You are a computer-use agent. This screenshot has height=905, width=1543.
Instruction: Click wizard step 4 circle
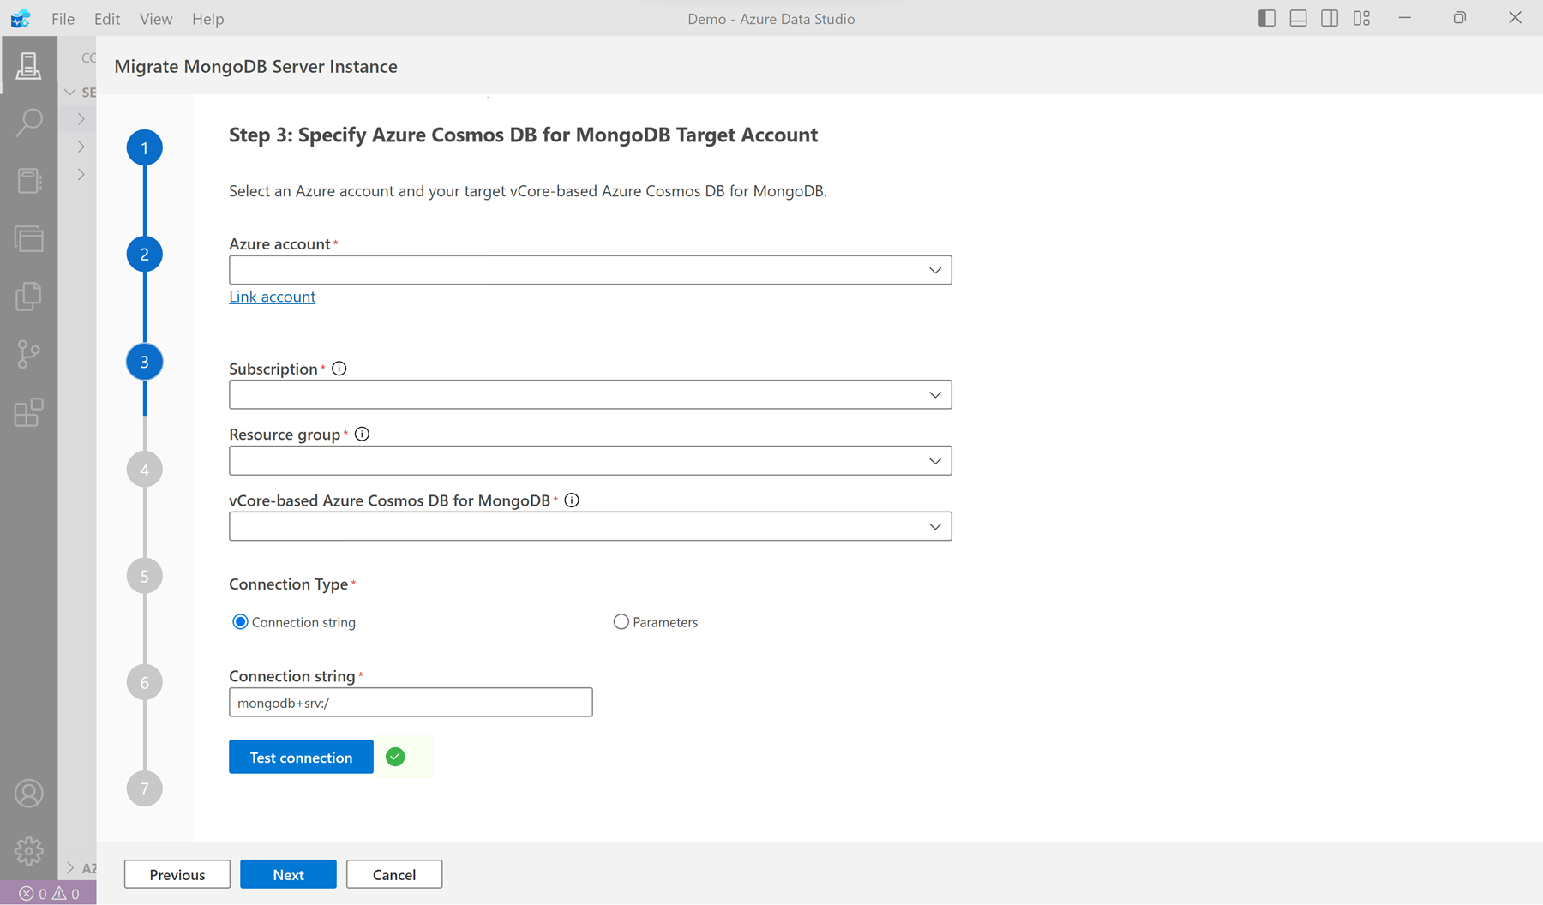144,469
